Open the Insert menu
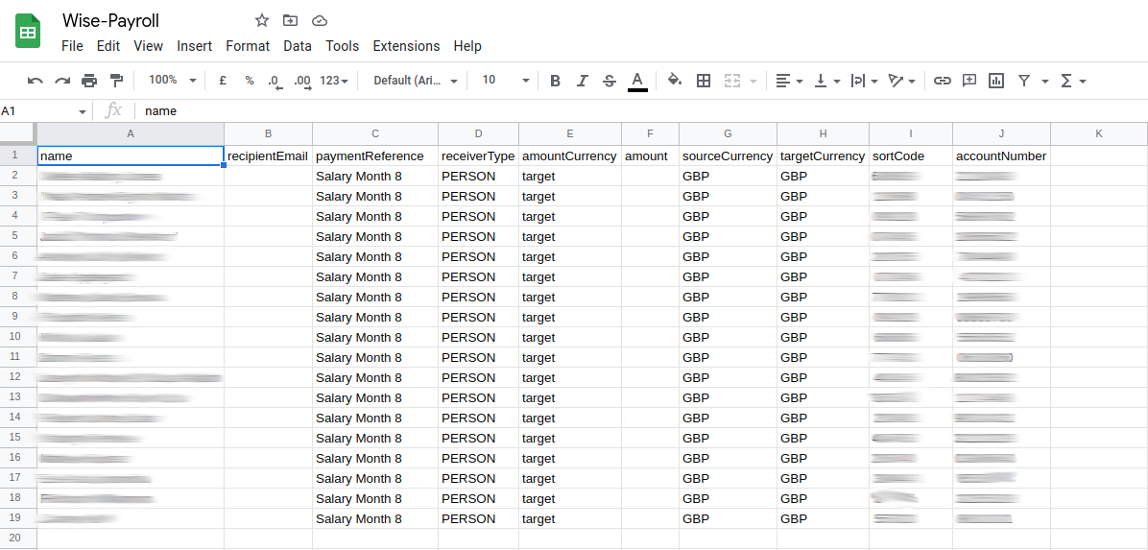 point(195,46)
